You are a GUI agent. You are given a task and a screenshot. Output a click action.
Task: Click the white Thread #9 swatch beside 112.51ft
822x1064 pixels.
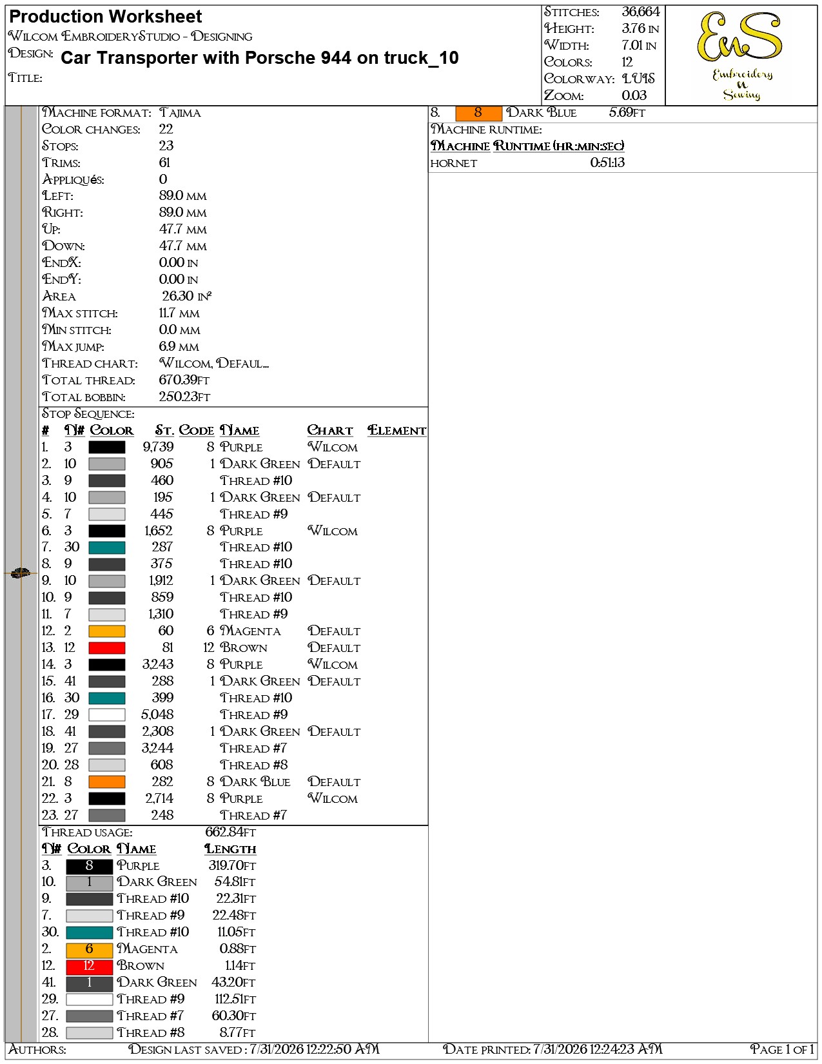point(90,1000)
